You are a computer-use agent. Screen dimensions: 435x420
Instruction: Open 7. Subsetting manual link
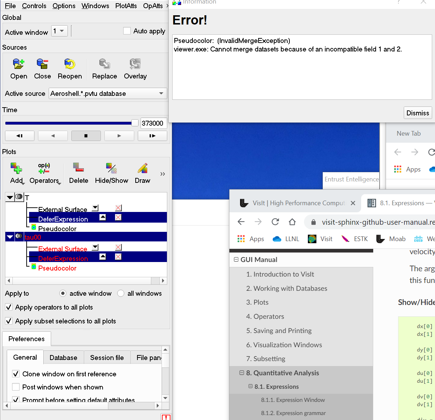coord(266,359)
